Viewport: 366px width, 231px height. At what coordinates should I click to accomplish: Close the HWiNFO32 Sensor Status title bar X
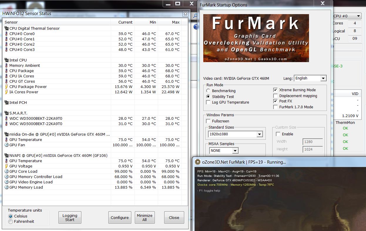pos(185,14)
